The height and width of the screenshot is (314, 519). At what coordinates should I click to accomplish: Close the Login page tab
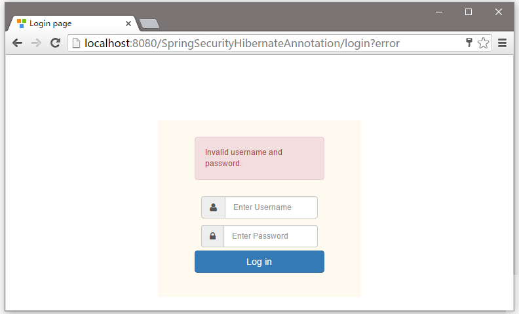click(x=128, y=24)
